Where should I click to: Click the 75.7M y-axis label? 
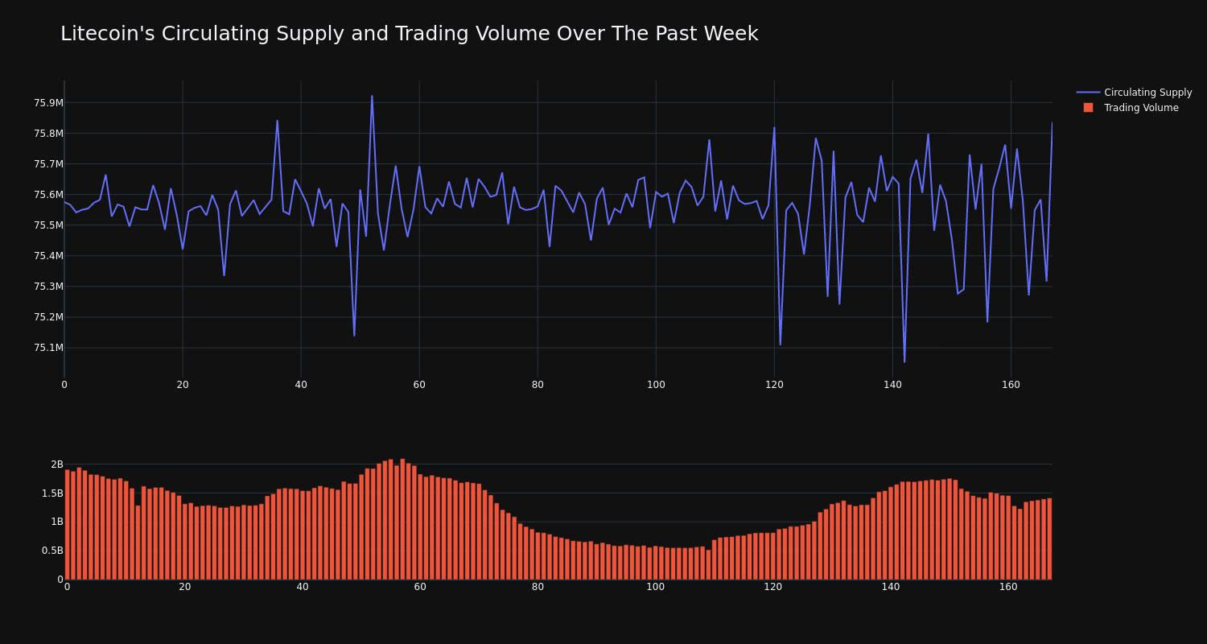[48, 164]
